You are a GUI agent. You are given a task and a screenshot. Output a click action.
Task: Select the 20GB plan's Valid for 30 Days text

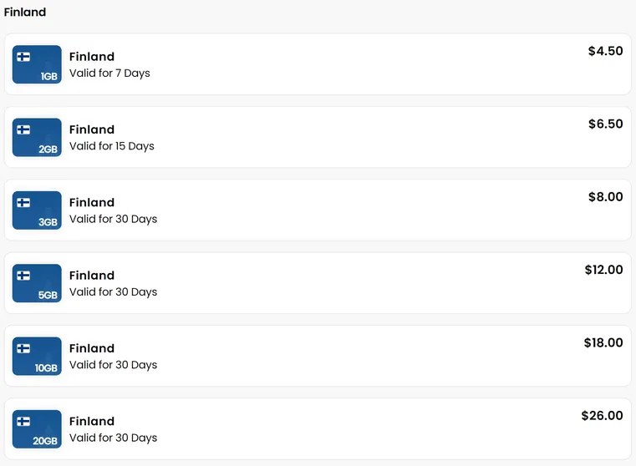pos(113,438)
